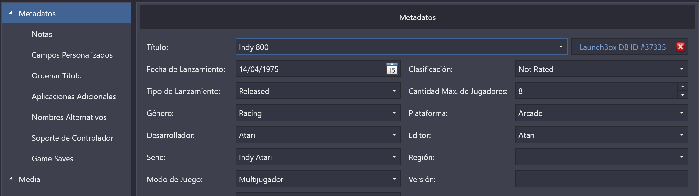This screenshot has width=699, height=196.
Task: Decrease the max players count with down arrow
Action: (682, 95)
